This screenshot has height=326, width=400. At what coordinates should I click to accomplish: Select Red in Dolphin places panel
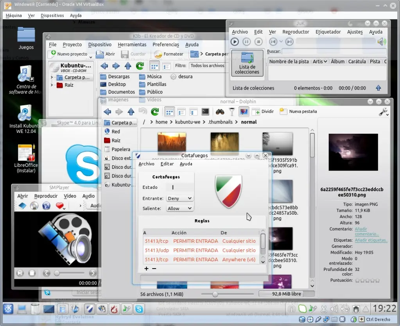[112, 131]
